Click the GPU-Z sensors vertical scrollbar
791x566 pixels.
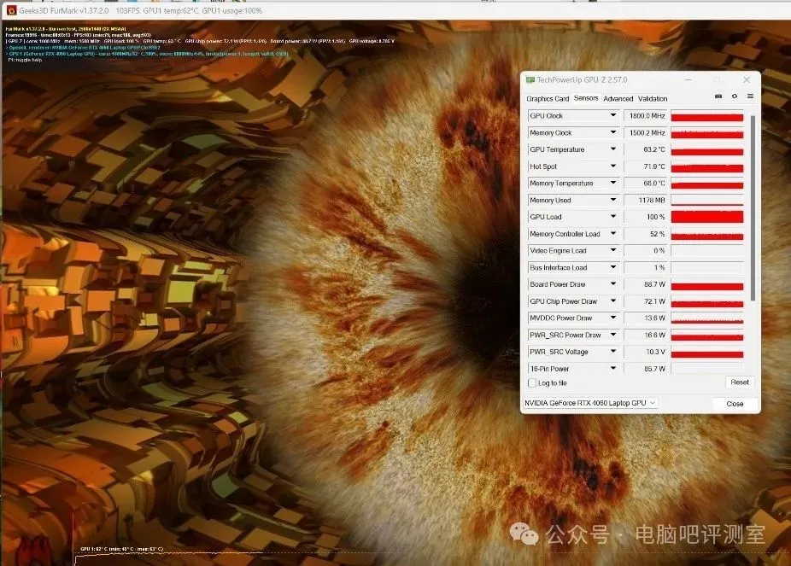[x=753, y=207]
